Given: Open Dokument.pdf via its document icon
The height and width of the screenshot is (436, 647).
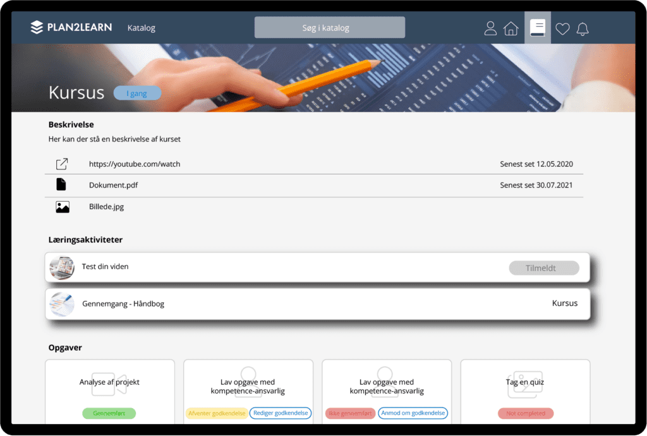Looking at the screenshot, I should 61,185.
